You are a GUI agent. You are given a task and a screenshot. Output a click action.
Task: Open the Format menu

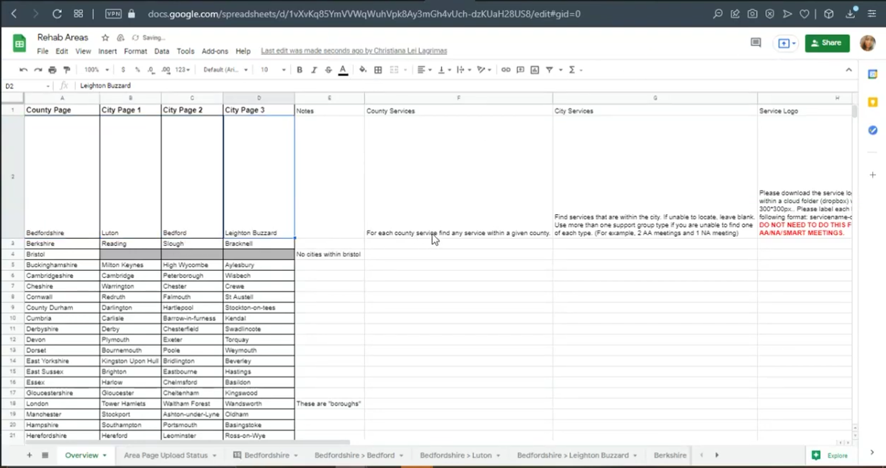tap(135, 51)
